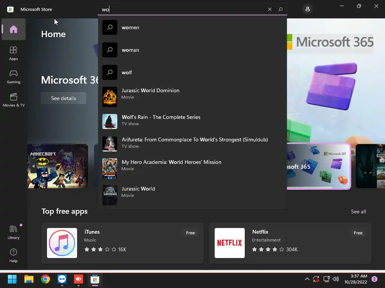Open the Apps section in the sidebar
The width and height of the screenshot is (385, 288).
14,53
